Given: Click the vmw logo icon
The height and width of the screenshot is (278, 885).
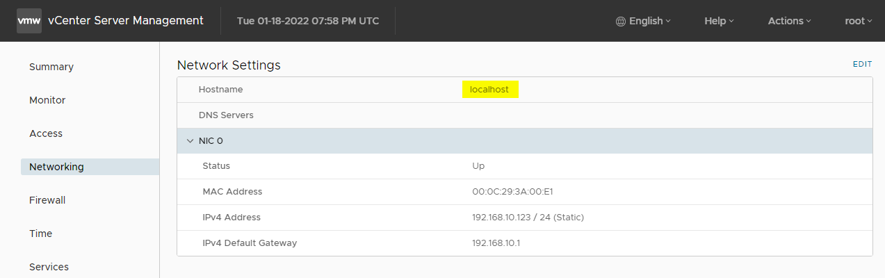Looking at the screenshot, I should click(29, 21).
